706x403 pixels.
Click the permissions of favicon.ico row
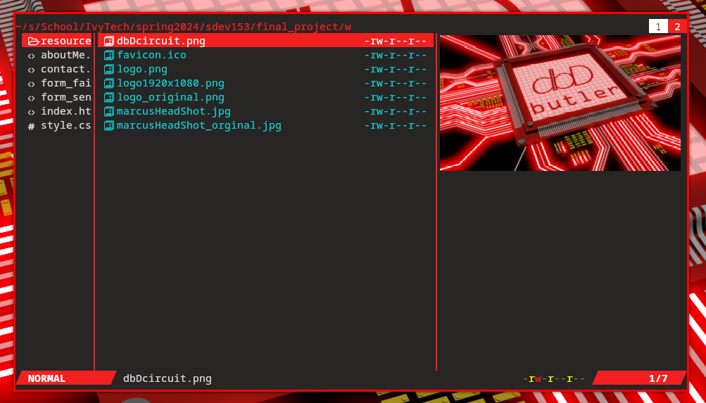click(396, 56)
